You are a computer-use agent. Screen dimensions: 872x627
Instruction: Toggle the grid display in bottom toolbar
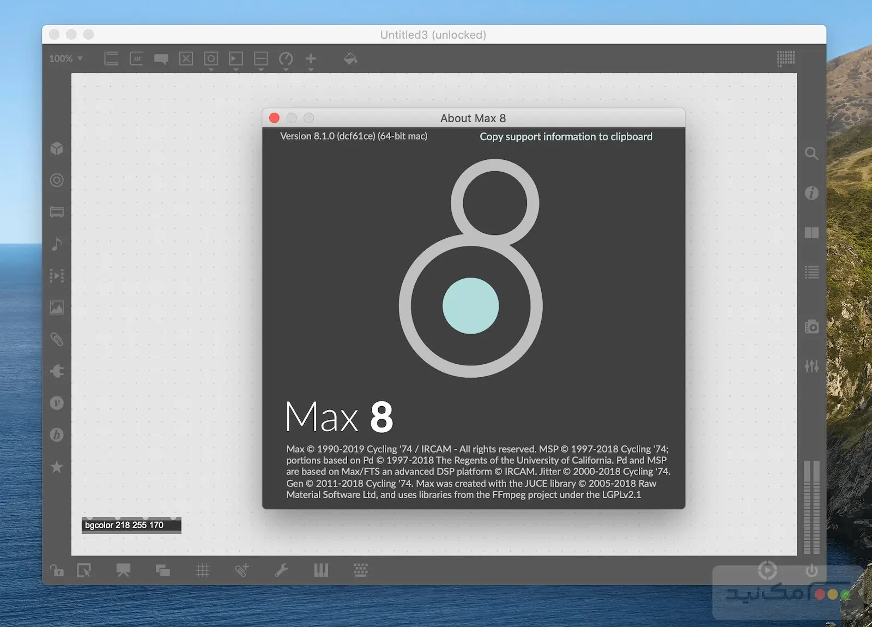(x=202, y=571)
